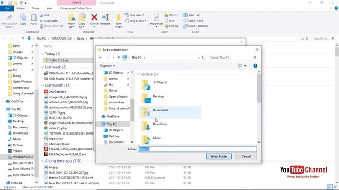Screen dimensions: 339x190
Task: Click Cancel button in dialog
Action: pyautogui.click(x=246, y=156)
